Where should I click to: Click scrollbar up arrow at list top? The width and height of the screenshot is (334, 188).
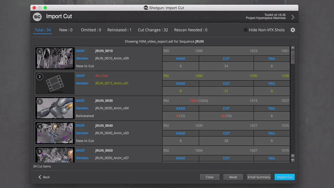coord(293,48)
